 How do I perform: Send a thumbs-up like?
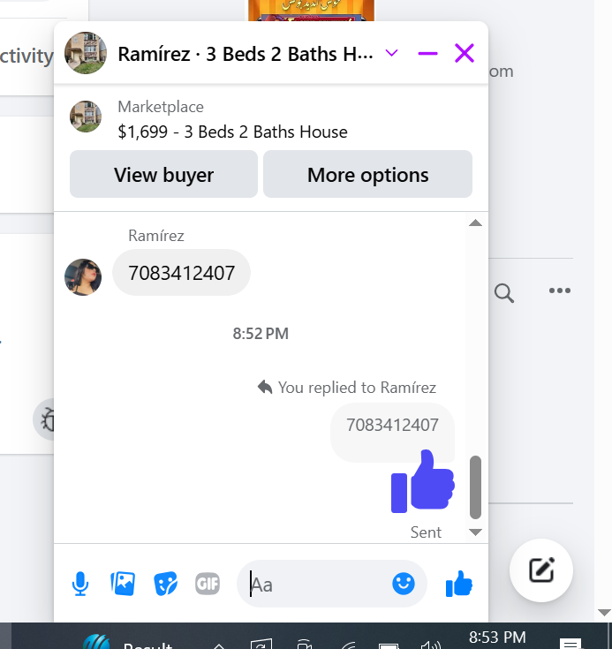(459, 584)
